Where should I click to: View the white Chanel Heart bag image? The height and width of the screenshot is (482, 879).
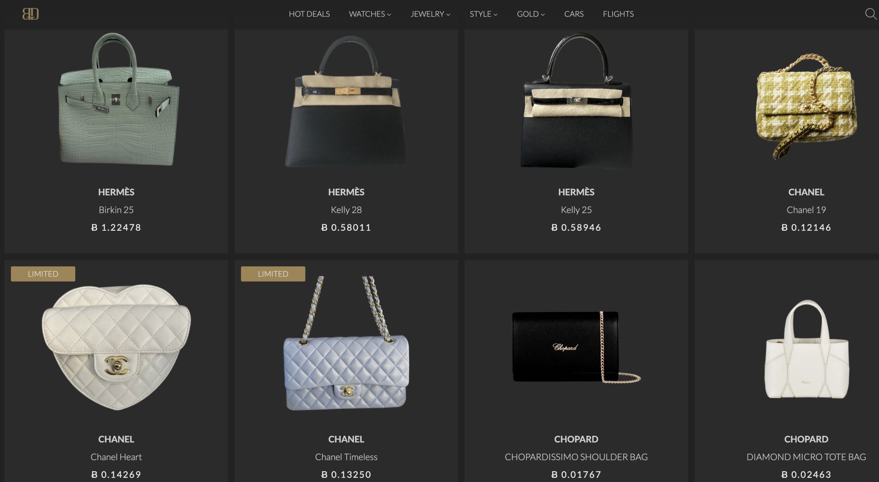point(116,347)
